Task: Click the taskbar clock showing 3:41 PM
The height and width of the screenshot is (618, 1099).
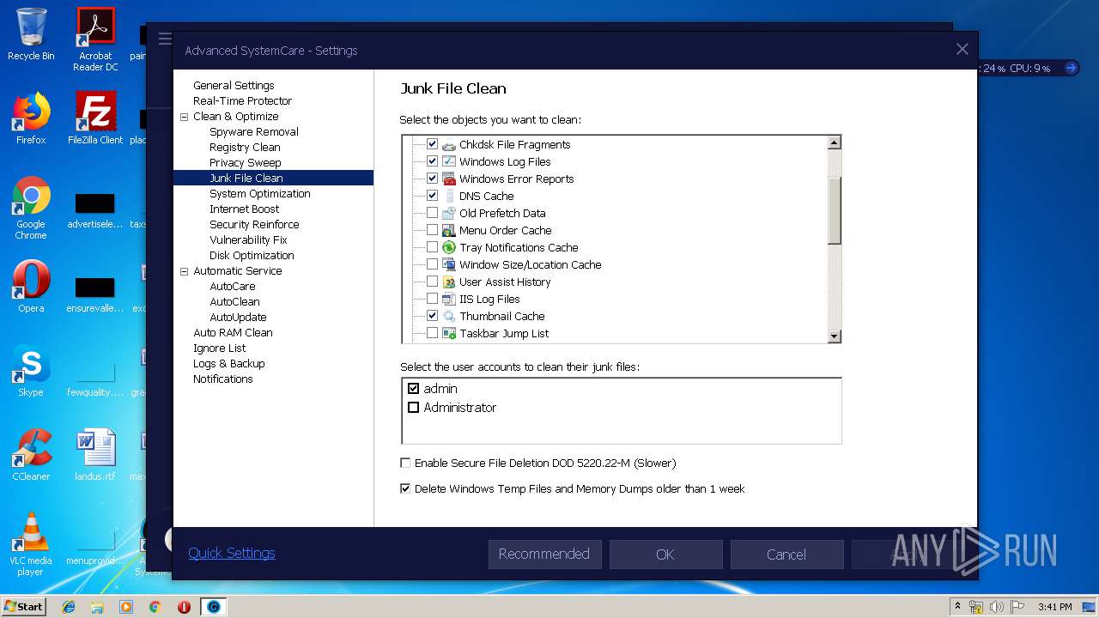Action: tap(1054, 607)
